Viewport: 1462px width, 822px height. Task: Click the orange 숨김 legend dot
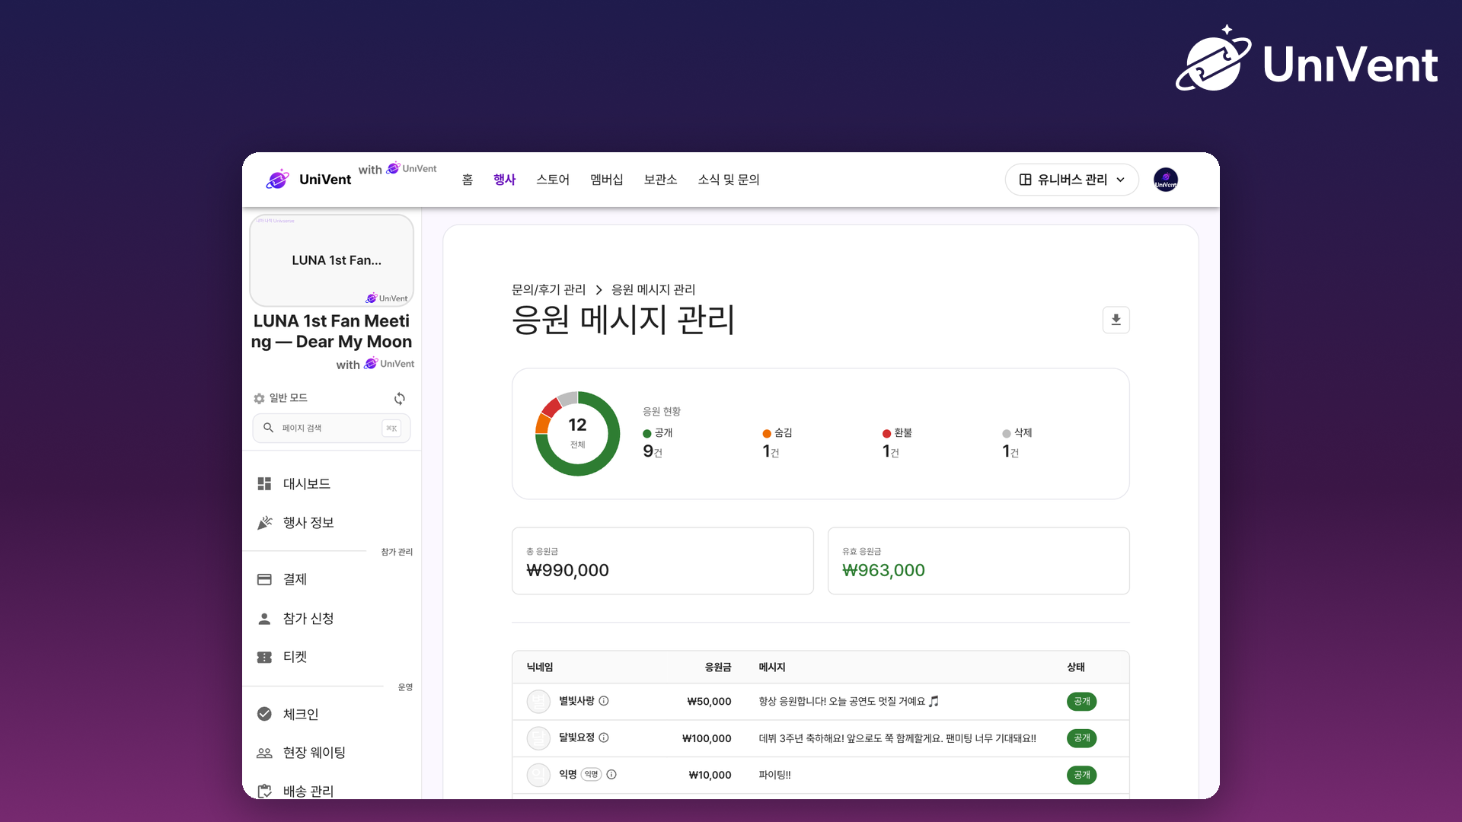click(767, 434)
